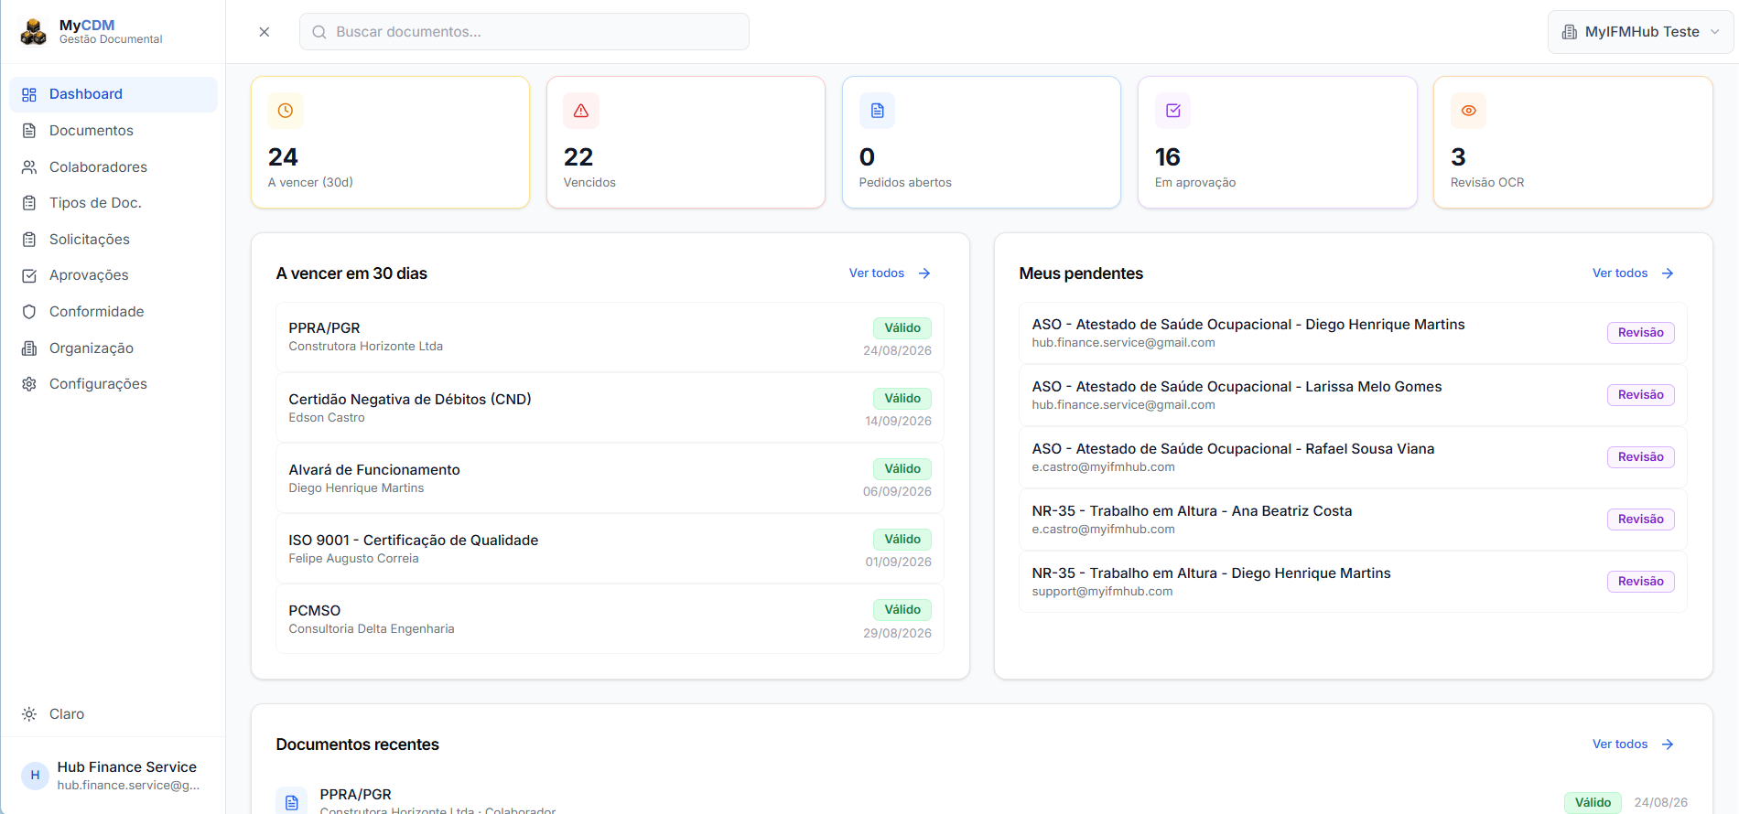
Task: Click the MyCDM logo icon
Action: [34, 32]
